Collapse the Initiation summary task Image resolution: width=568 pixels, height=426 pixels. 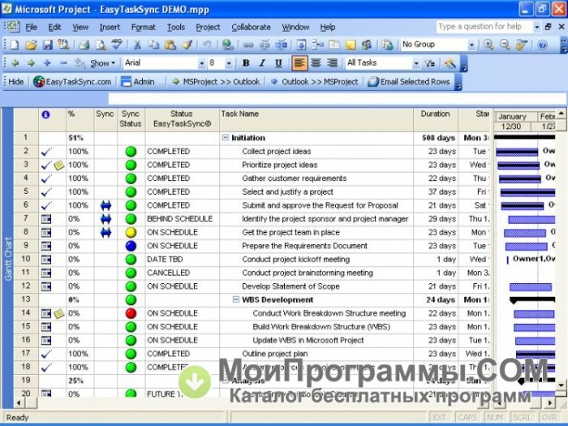[x=226, y=138]
